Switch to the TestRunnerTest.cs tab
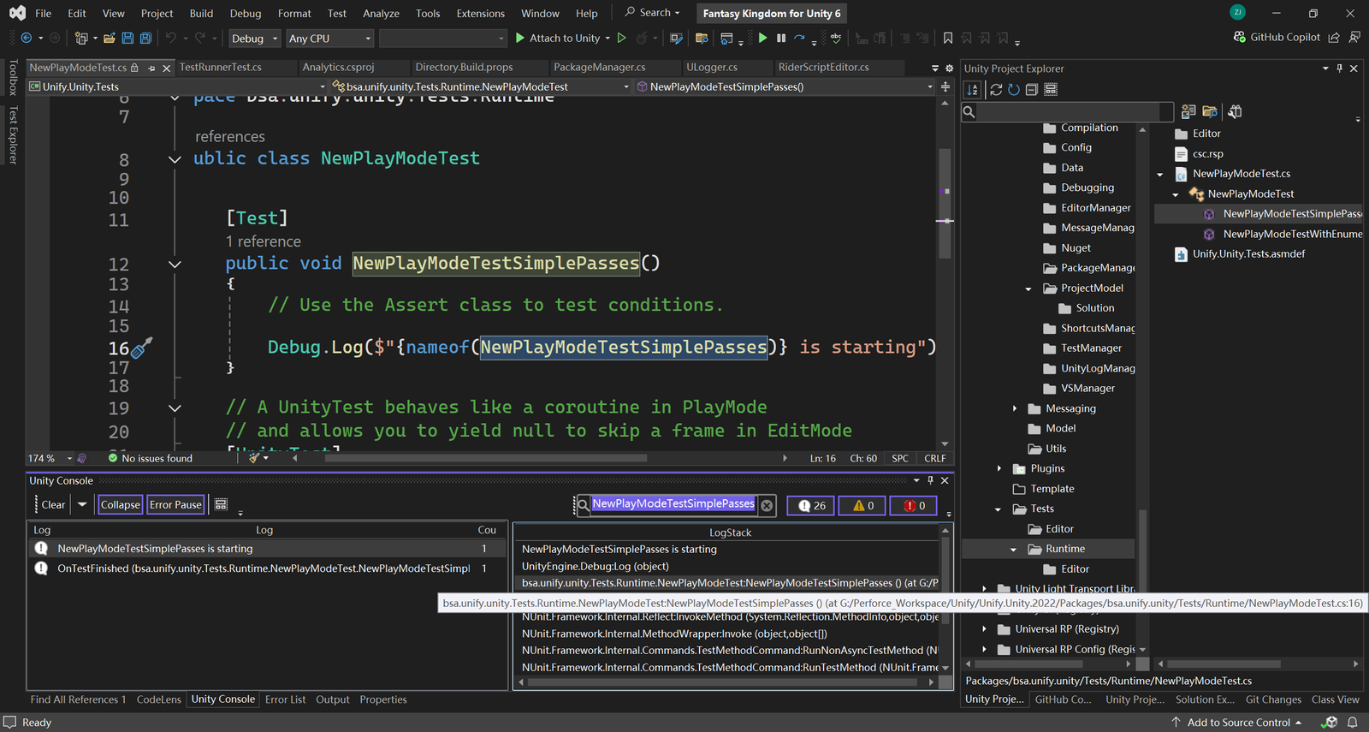1369x732 pixels. pos(221,68)
